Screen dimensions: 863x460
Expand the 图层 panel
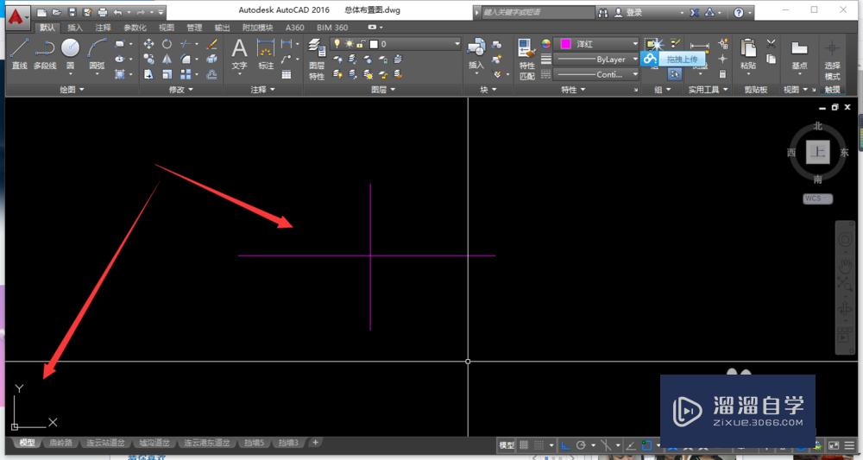(x=383, y=89)
